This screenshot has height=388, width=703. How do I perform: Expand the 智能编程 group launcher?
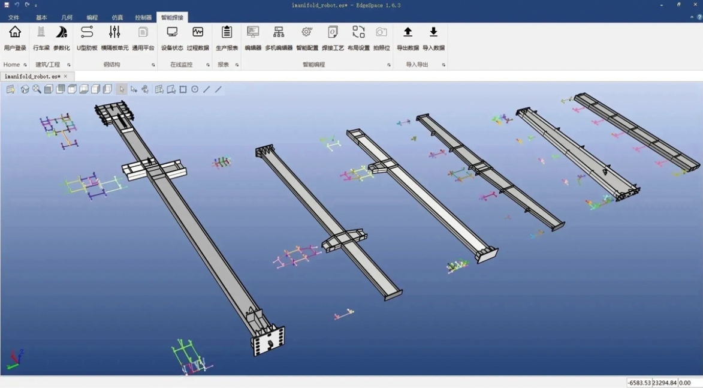(x=389, y=65)
